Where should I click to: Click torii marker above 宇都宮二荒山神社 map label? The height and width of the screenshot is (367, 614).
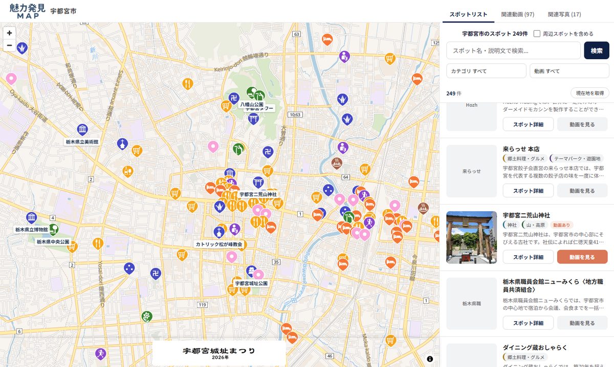tap(258, 182)
